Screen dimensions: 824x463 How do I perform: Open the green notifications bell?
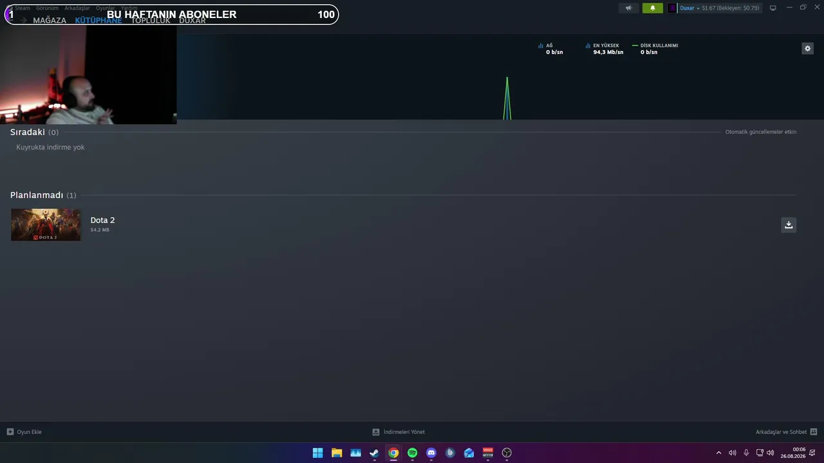[653, 8]
